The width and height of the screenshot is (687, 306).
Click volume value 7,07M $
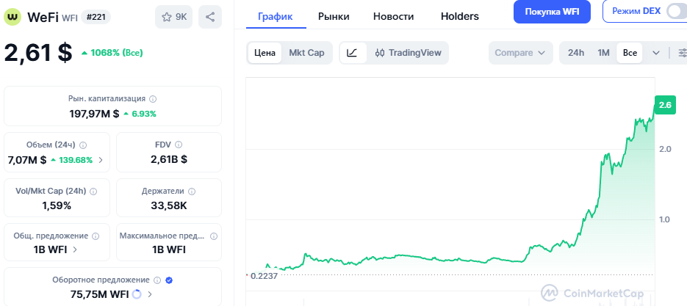click(26, 160)
